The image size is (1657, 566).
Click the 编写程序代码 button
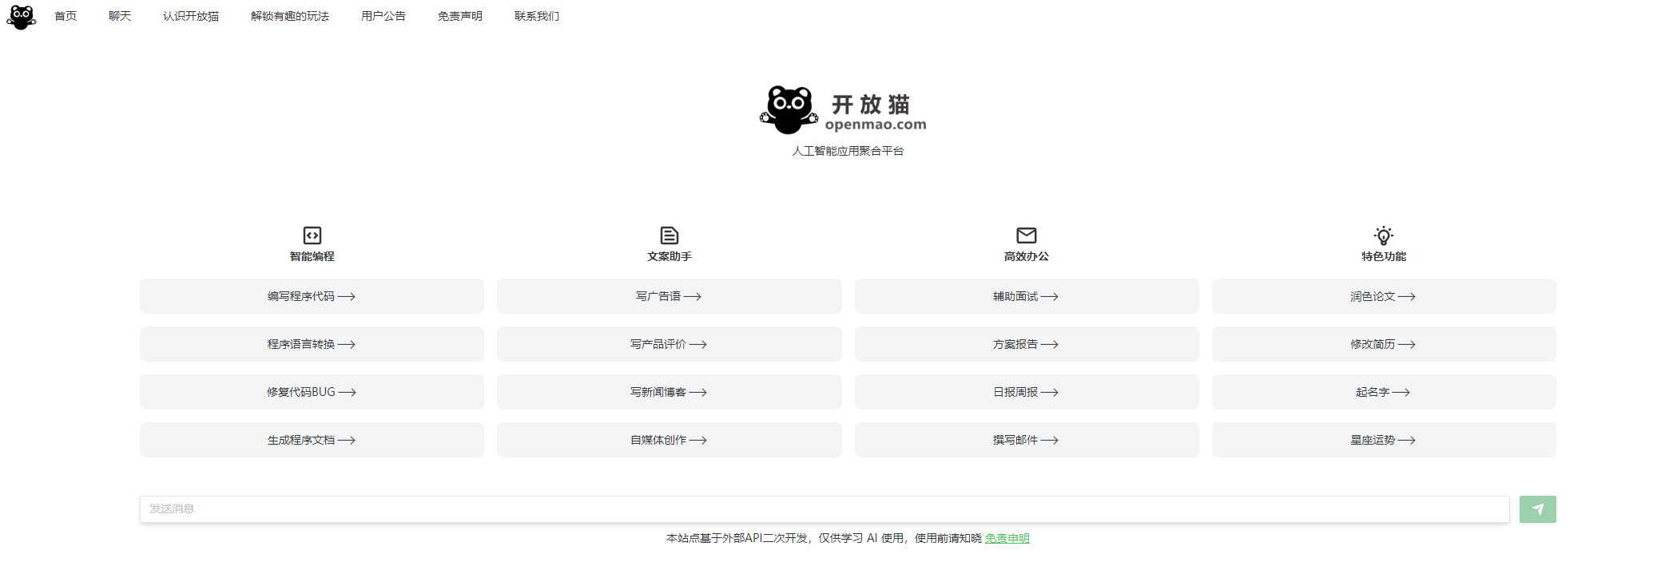tap(312, 296)
